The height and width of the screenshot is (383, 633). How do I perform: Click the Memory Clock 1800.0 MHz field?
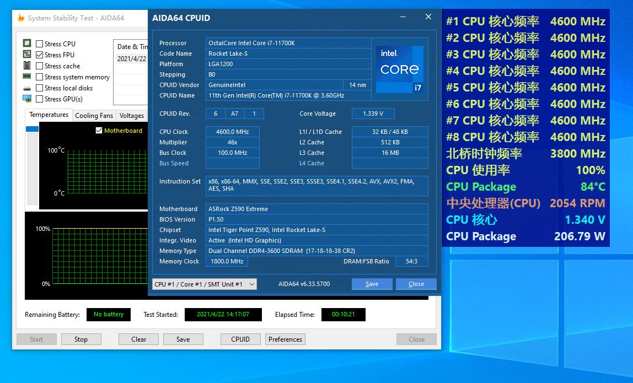click(x=227, y=261)
